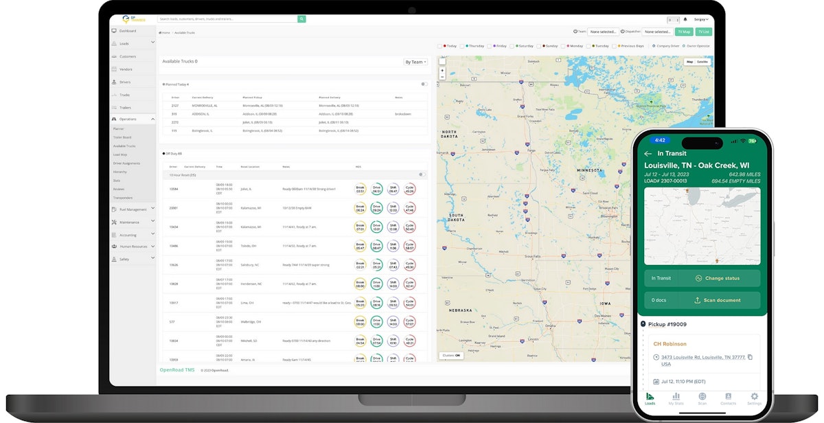Open the notifications bell
This screenshot has height=423, width=824.
pyautogui.click(x=685, y=19)
